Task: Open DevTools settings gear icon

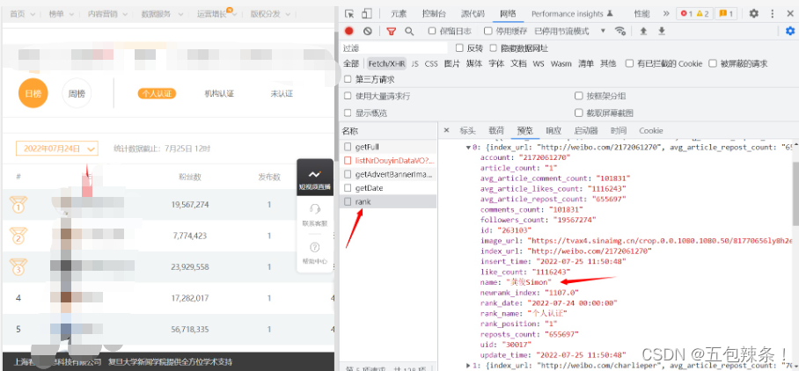Action: [x=753, y=14]
